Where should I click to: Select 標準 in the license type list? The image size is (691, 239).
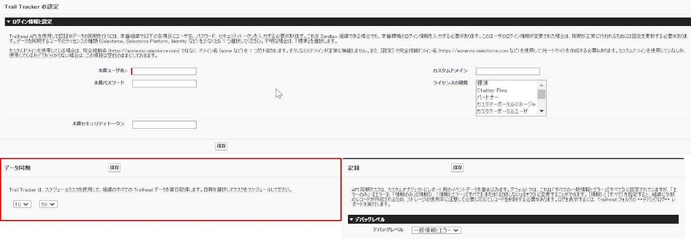pos(506,83)
